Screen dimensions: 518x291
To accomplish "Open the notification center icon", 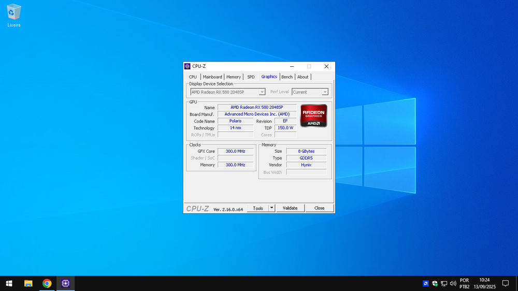I will pyautogui.click(x=506, y=283).
